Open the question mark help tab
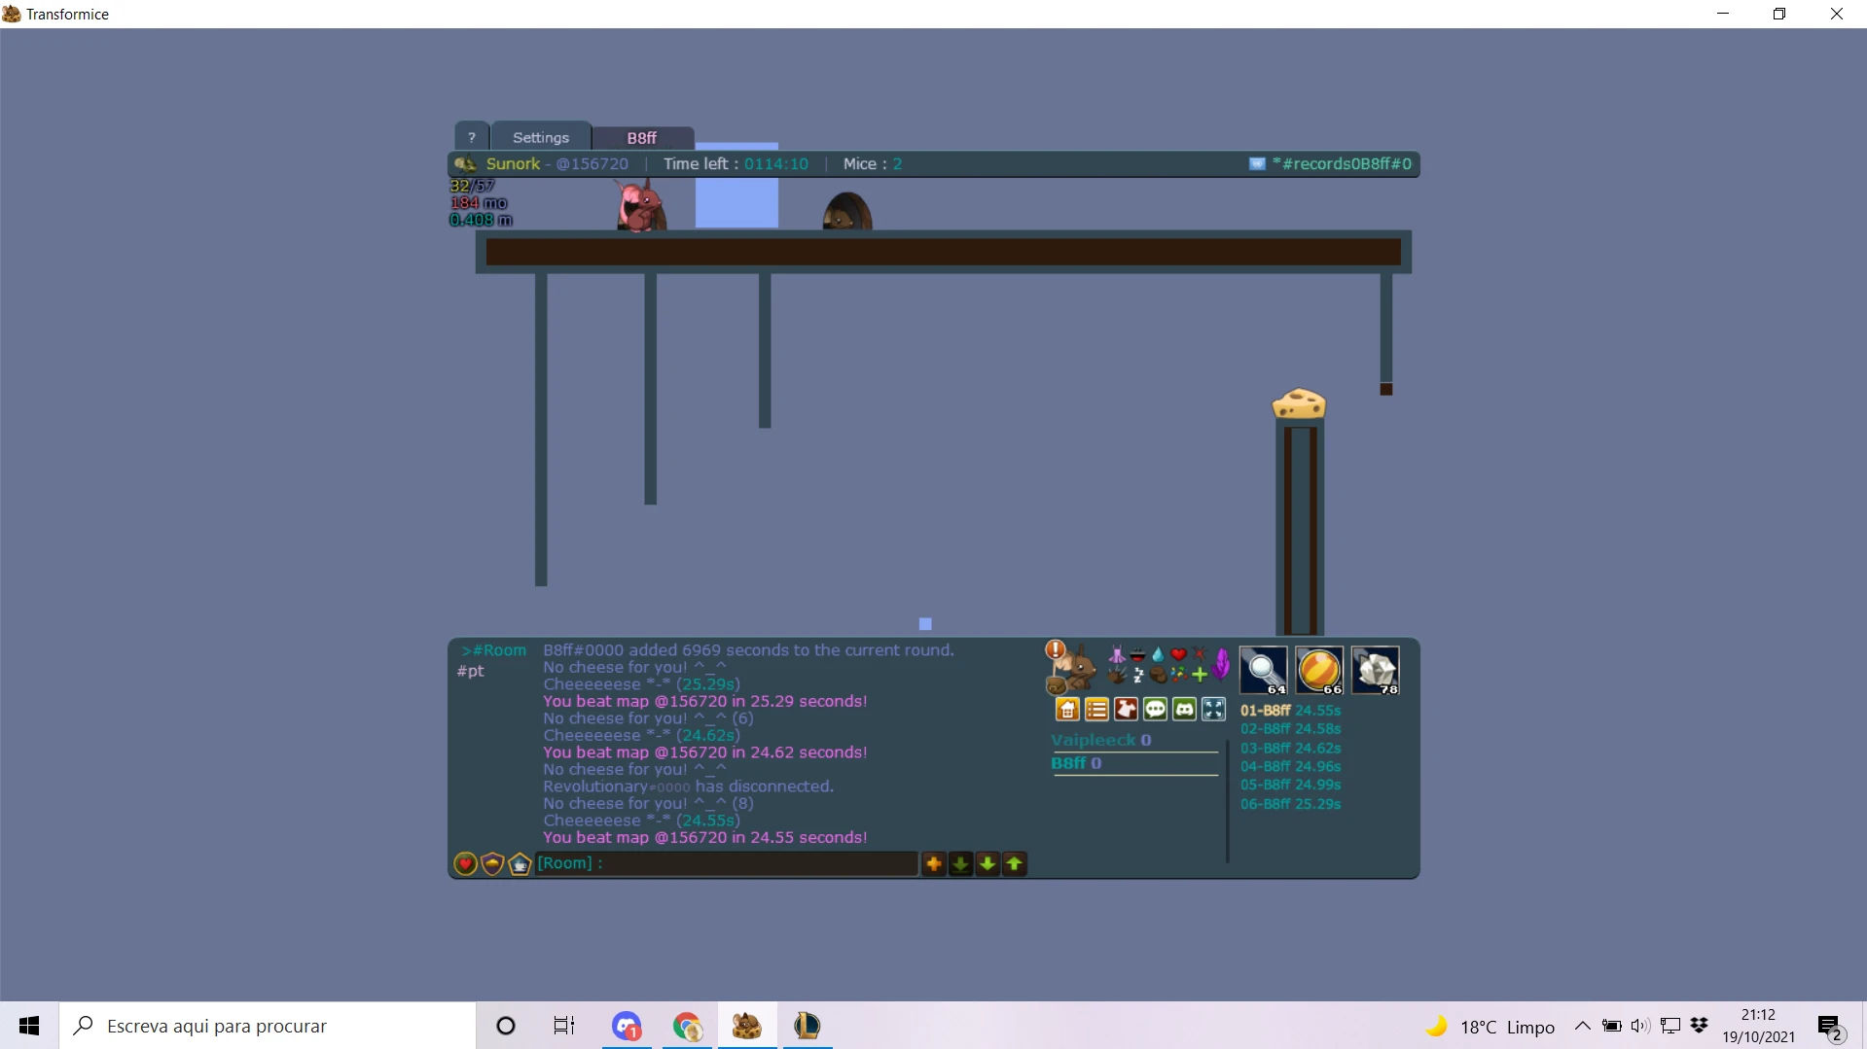Viewport: 1867px width, 1049px height. click(x=472, y=137)
